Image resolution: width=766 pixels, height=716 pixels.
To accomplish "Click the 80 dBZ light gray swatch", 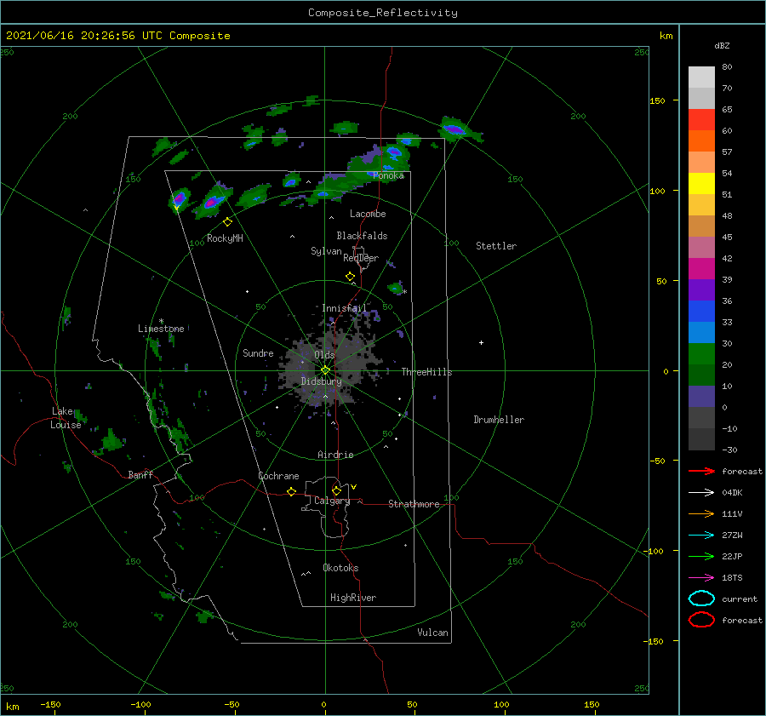I will click(x=701, y=77).
